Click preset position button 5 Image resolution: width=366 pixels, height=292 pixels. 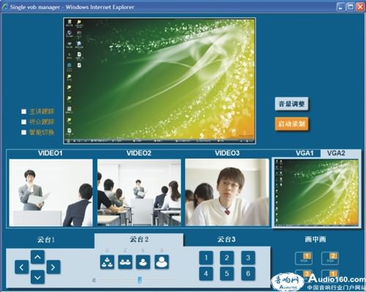click(227, 274)
